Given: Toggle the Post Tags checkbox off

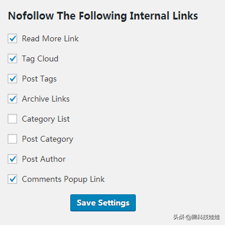Looking at the screenshot, I should click(x=12, y=79).
